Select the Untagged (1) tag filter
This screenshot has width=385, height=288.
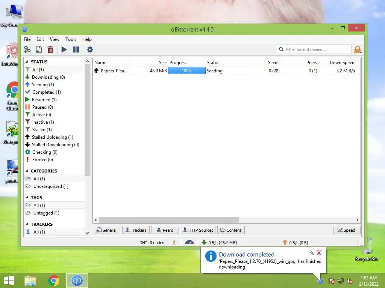pos(54,213)
